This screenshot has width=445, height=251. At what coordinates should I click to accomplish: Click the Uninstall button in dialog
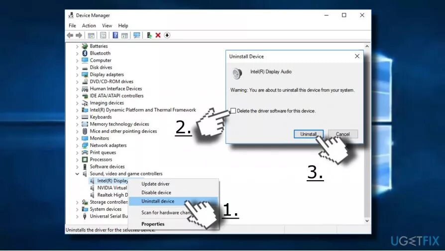(309, 134)
